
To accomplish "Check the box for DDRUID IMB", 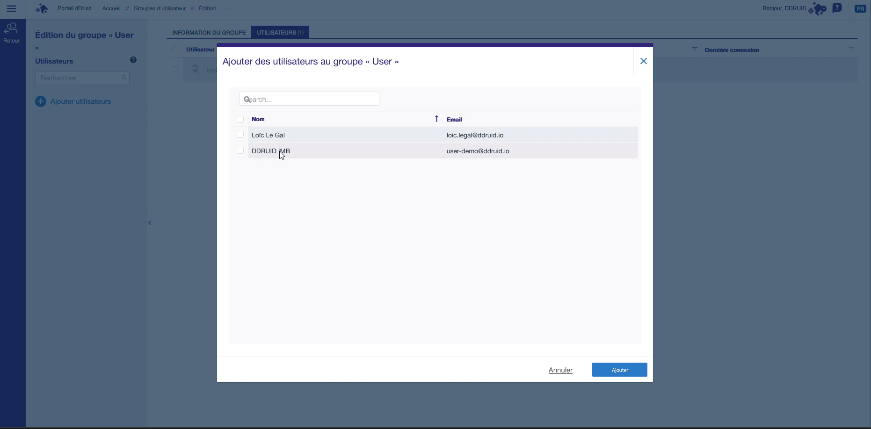I will [240, 150].
